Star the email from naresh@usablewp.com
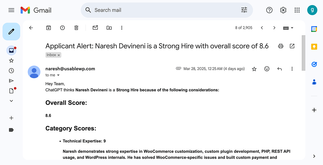The image size is (323, 165). click(x=254, y=69)
